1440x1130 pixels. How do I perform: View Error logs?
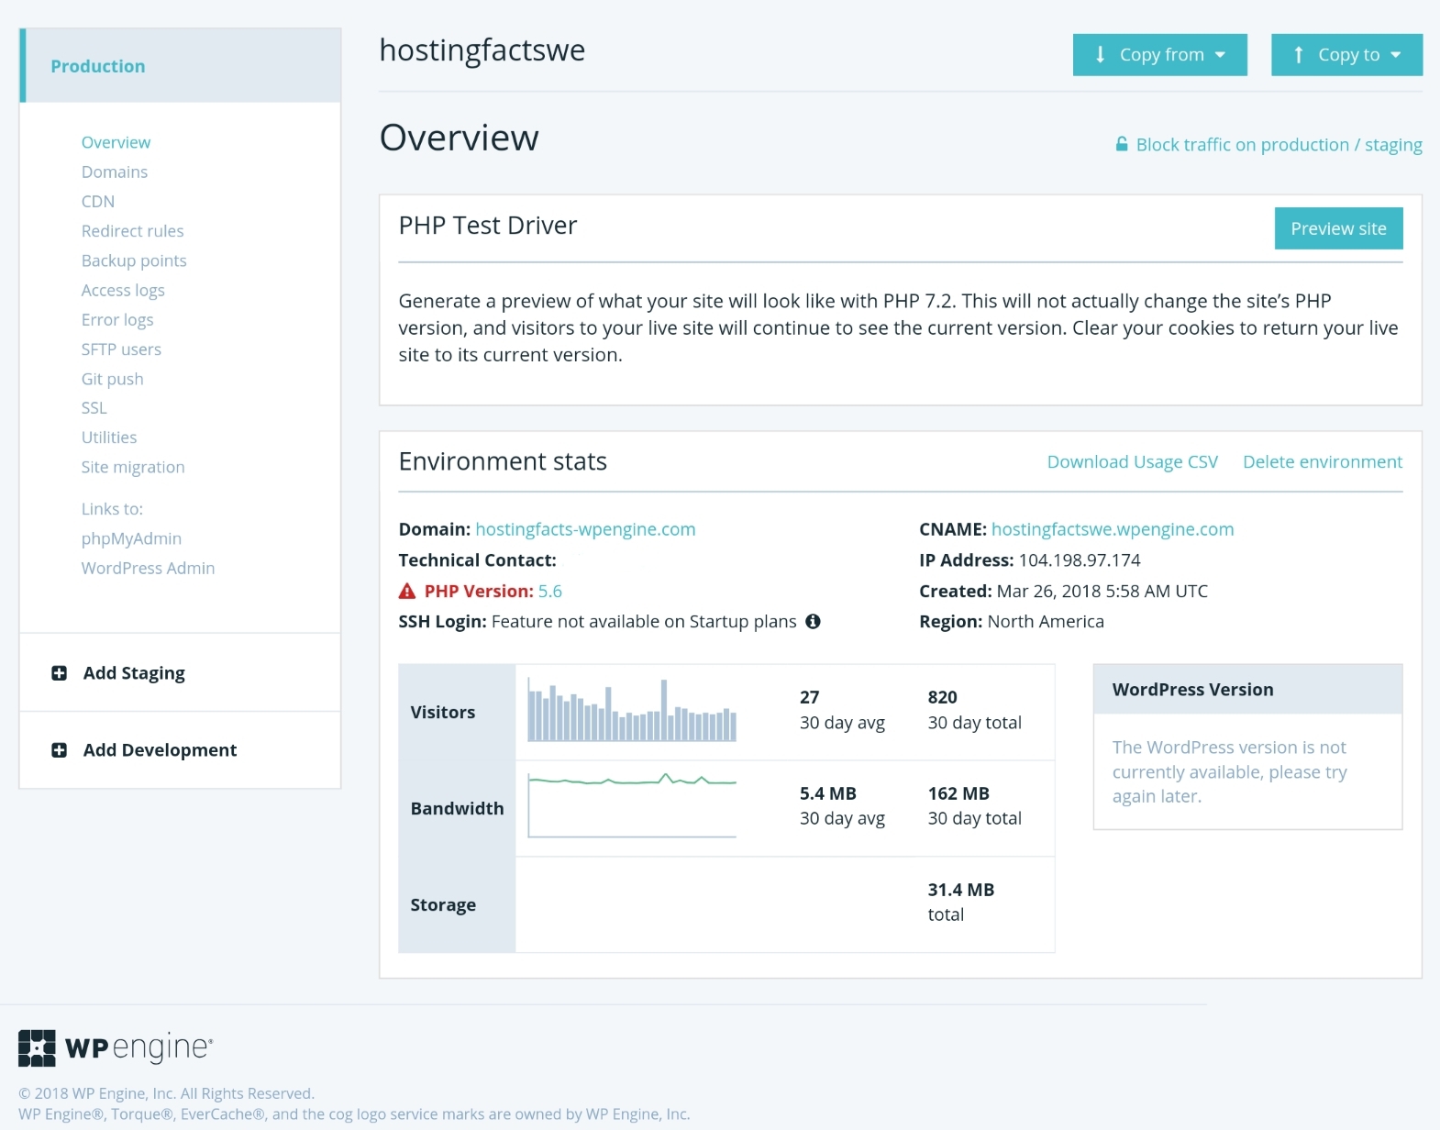pos(117,319)
